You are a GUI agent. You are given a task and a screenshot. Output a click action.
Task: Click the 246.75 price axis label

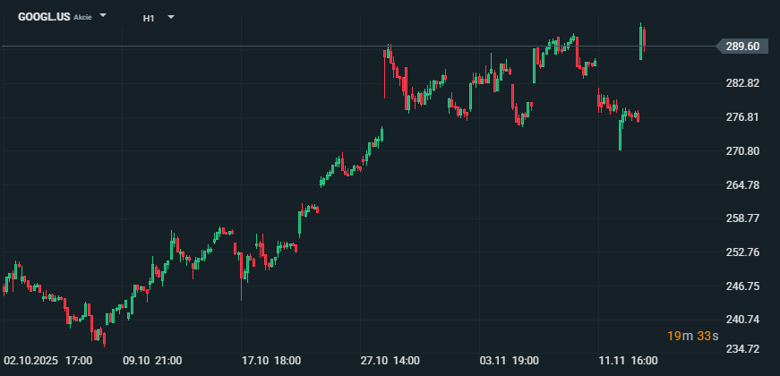[742, 286]
